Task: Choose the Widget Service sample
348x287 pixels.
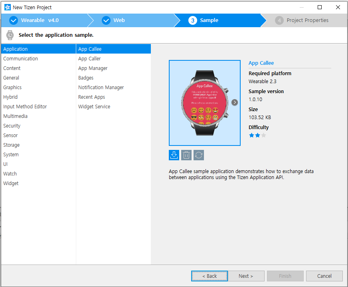Action: point(113,106)
